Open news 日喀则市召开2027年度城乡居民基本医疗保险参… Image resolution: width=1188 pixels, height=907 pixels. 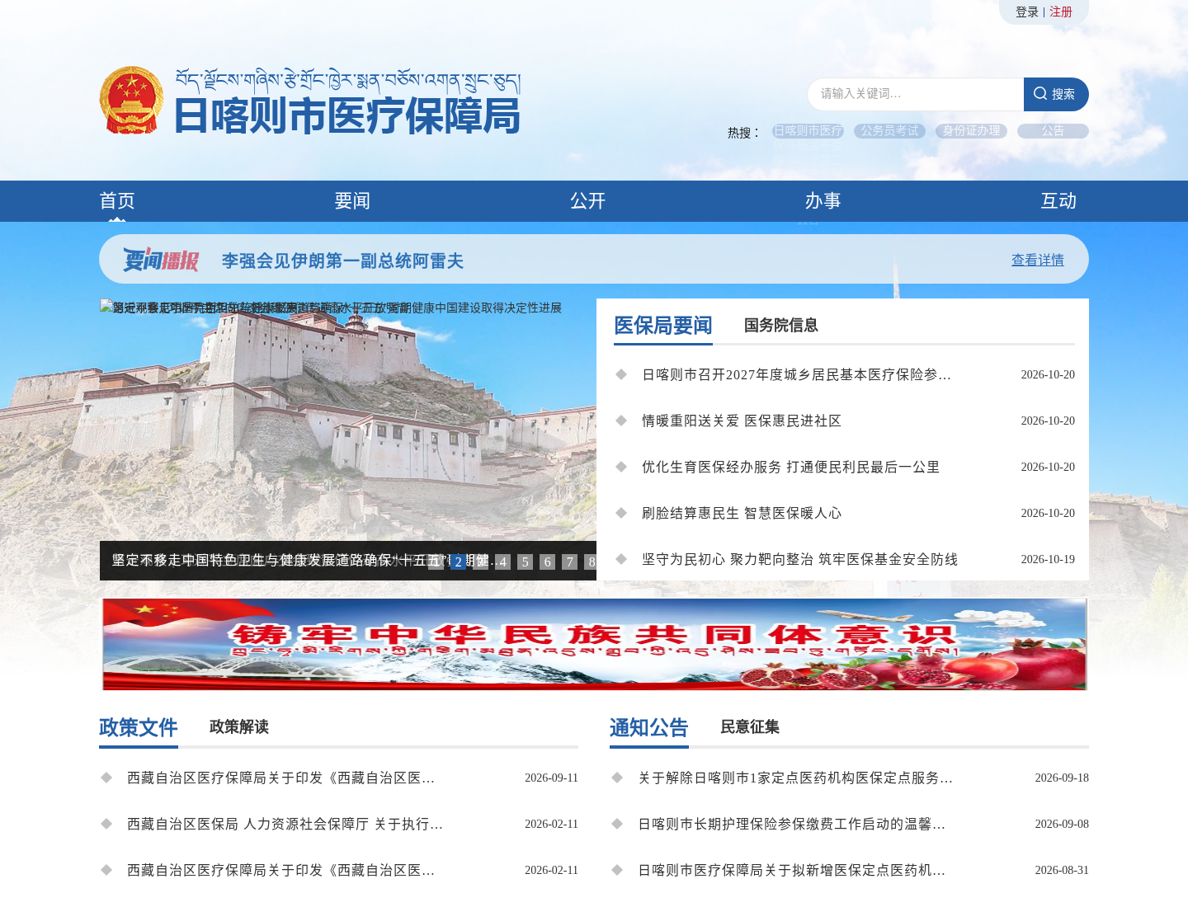(x=797, y=374)
